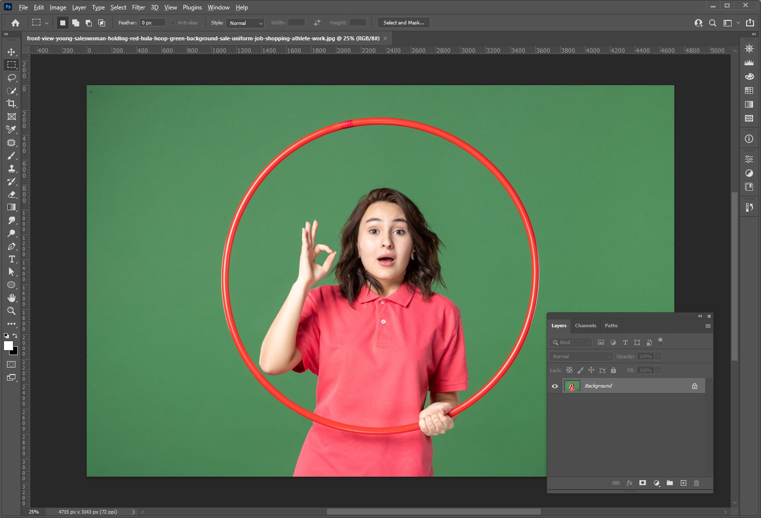
Task: Select the Dodge tool
Action: point(11,233)
